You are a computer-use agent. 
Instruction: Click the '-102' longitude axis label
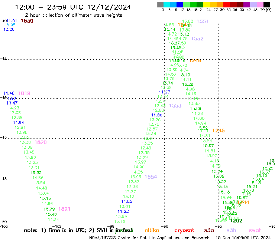[57, 227]
